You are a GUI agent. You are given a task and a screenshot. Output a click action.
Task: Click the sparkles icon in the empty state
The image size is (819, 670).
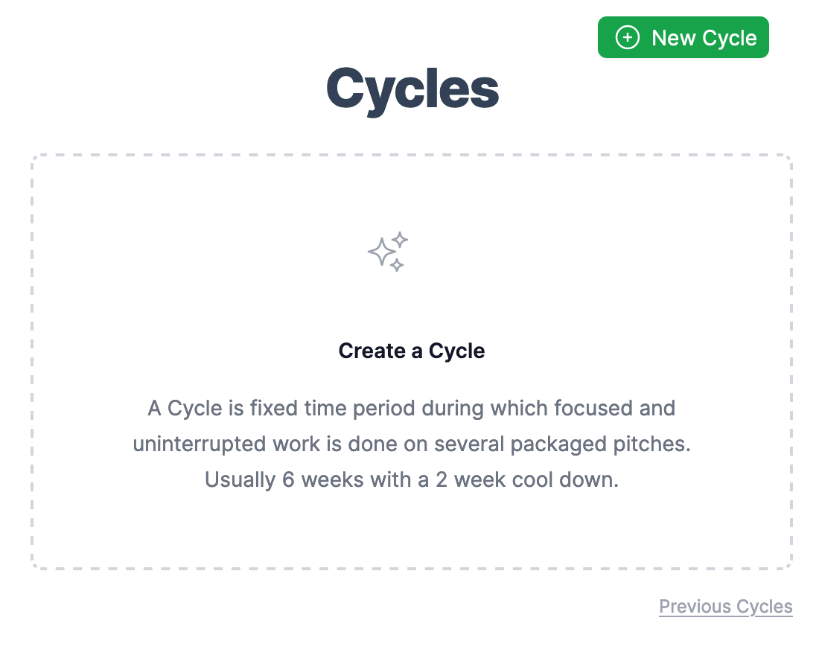coord(388,252)
